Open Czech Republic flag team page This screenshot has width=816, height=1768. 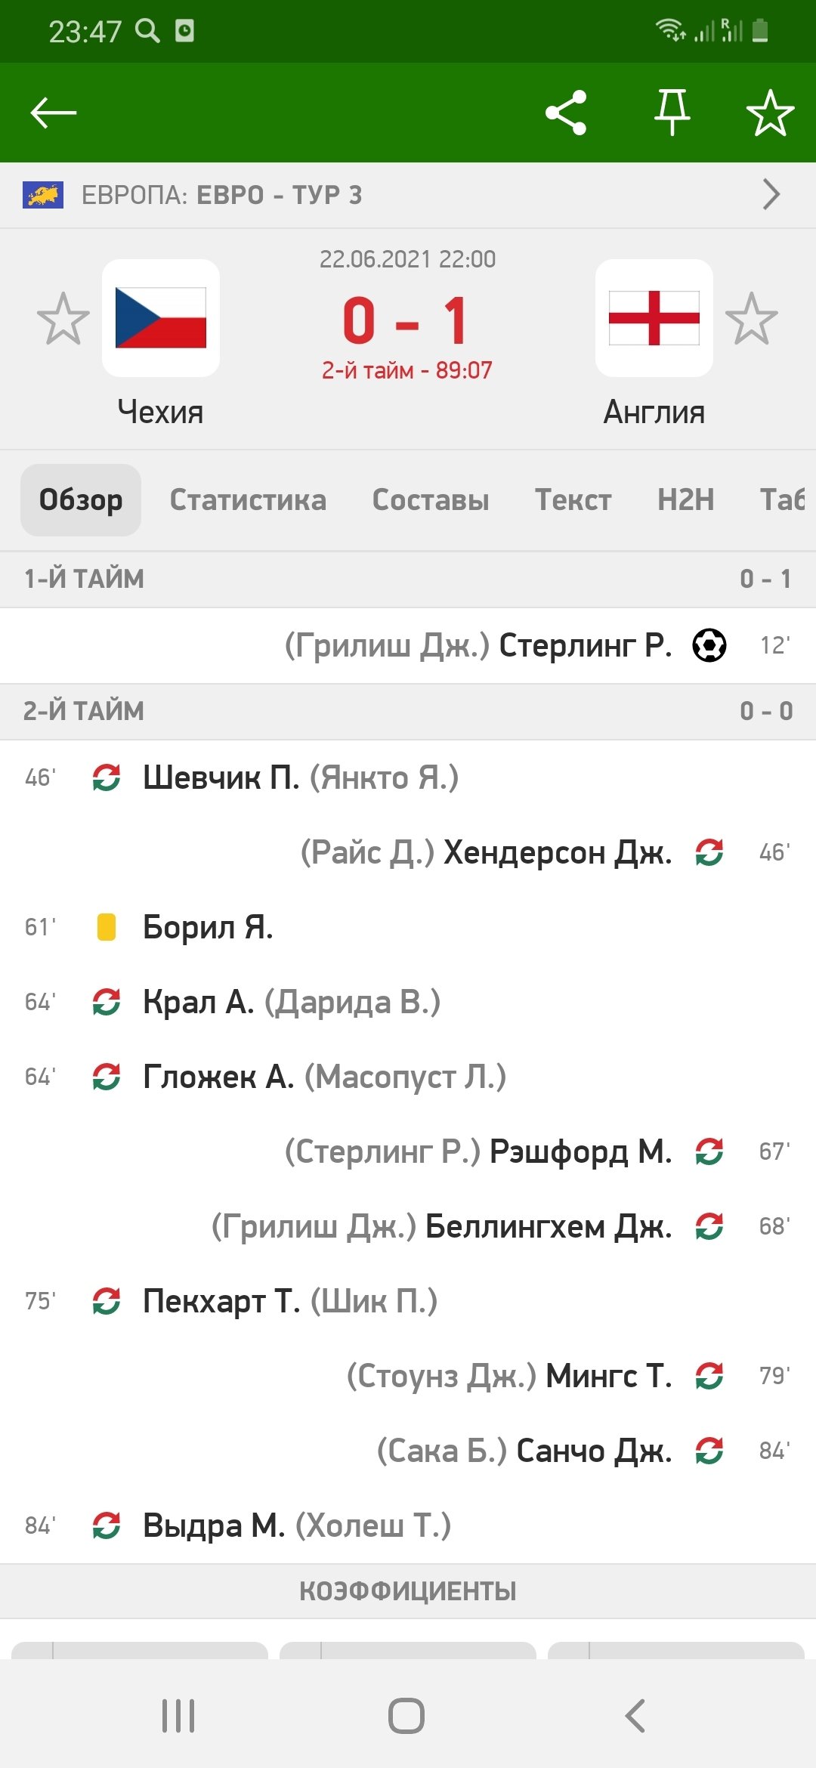(x=161, y=318)
